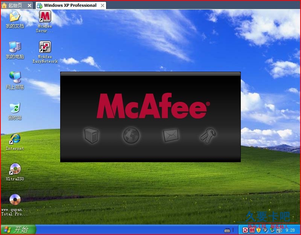The height and width of the screenshot is (235, 301).
Task: Click the 9:28 taskbar clock
Action: (290, 230)
